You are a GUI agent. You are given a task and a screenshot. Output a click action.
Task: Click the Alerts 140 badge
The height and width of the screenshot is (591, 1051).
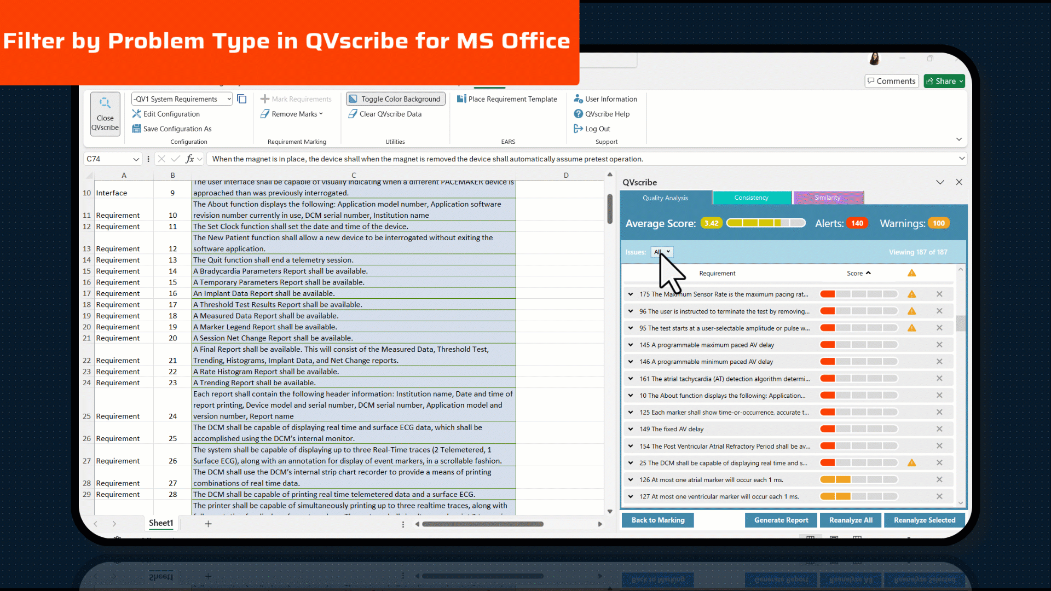point(857,223)
